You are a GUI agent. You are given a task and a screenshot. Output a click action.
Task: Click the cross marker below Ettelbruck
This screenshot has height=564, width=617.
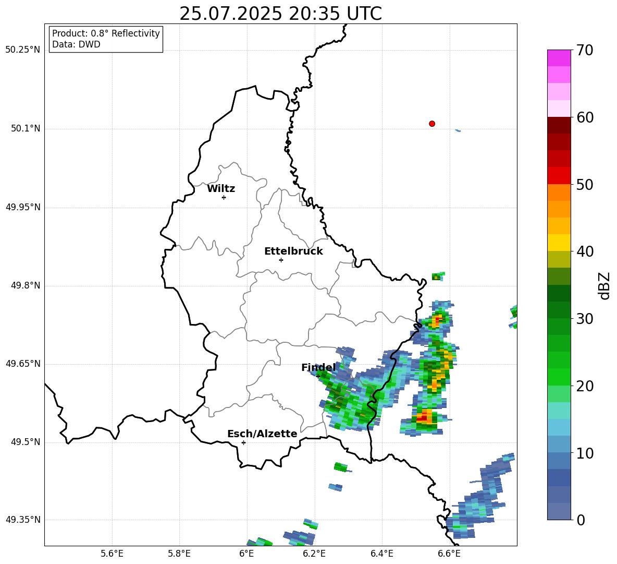click(281, 260)
